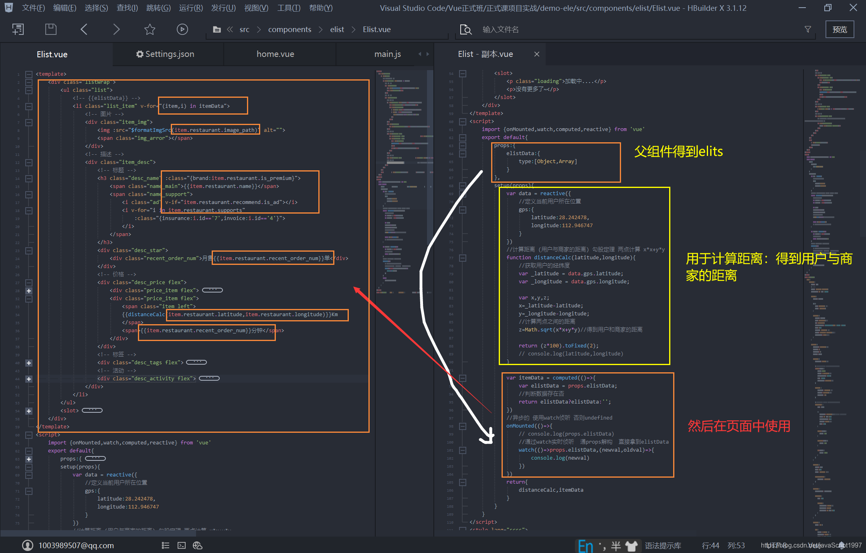Click the 1003989507@qq.com account label
Viewport: 866px width, 553px height.
[76, 545]
